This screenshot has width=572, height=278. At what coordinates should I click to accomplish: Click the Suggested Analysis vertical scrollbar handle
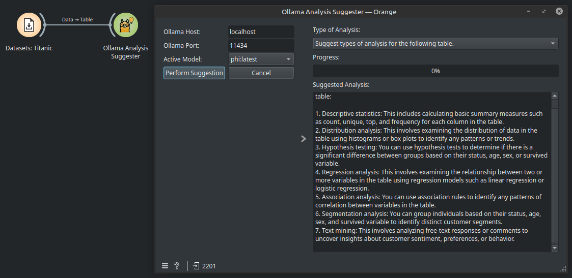pyautogui.click(x=555, y=175)
